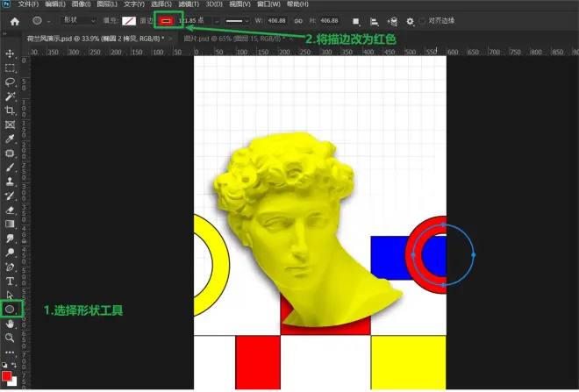Open the 选择(S) menu
This screenshot has width=579, height=392.
161,4
